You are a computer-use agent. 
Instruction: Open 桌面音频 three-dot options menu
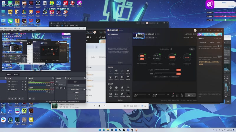(52, 92)
